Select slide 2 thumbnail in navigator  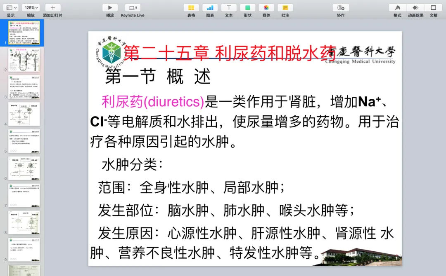coord(24,61)
